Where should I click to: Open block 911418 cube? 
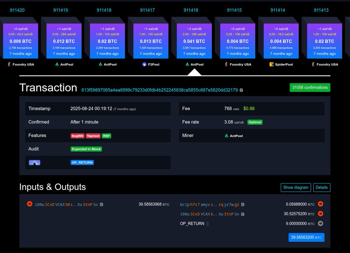pos(107,41)
